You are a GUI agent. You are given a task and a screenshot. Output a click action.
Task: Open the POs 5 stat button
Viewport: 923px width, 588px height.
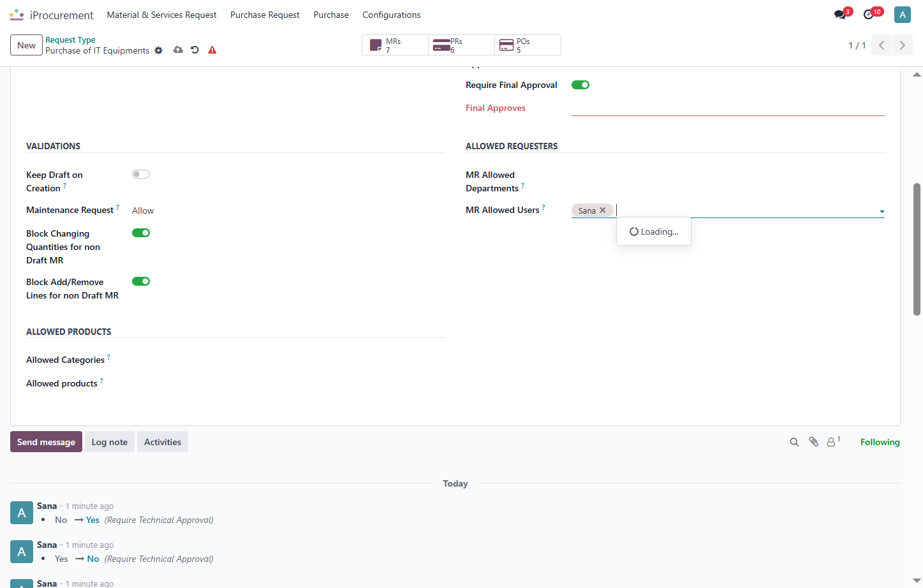528,45
